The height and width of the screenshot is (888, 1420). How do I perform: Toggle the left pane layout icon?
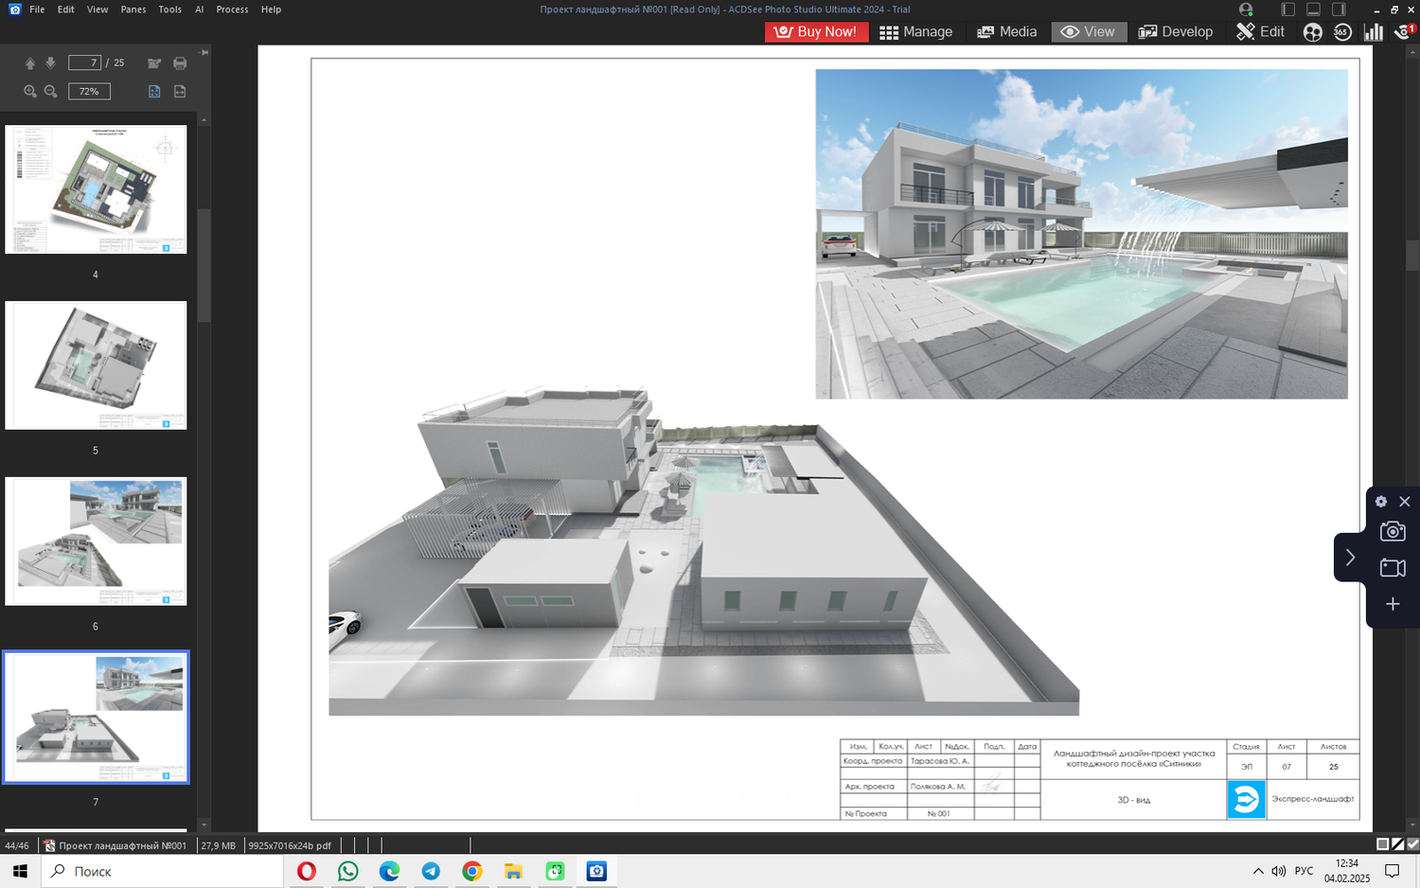[1288, 9]
